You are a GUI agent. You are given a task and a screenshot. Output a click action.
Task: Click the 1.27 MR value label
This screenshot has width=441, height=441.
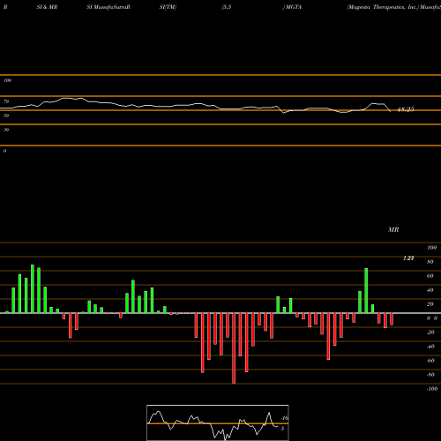click(x=408, y=258)
